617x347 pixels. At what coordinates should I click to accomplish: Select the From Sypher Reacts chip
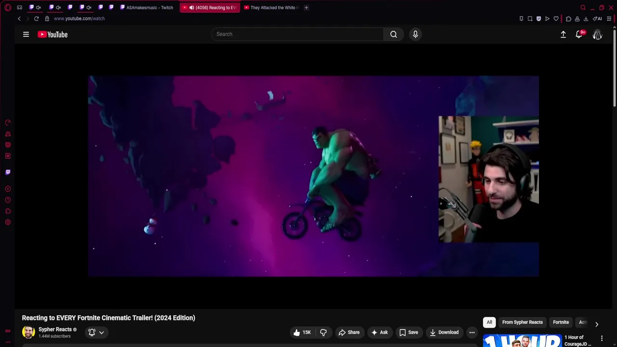(523, 322)
